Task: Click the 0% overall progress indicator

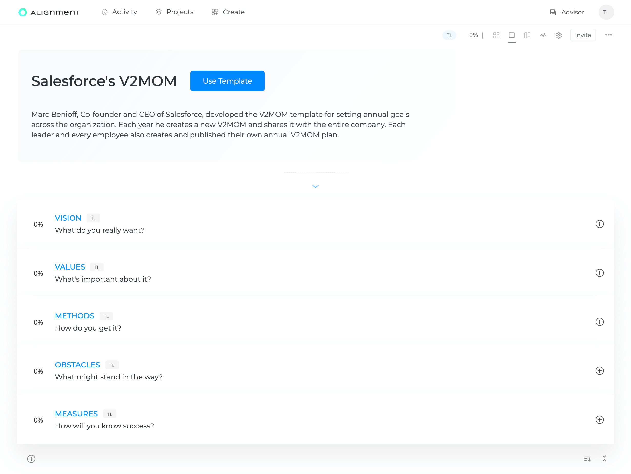Action: [x=473, y=35]
